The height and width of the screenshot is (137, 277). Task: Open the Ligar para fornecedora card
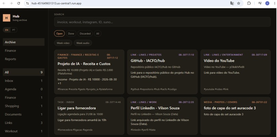[89, 116]
